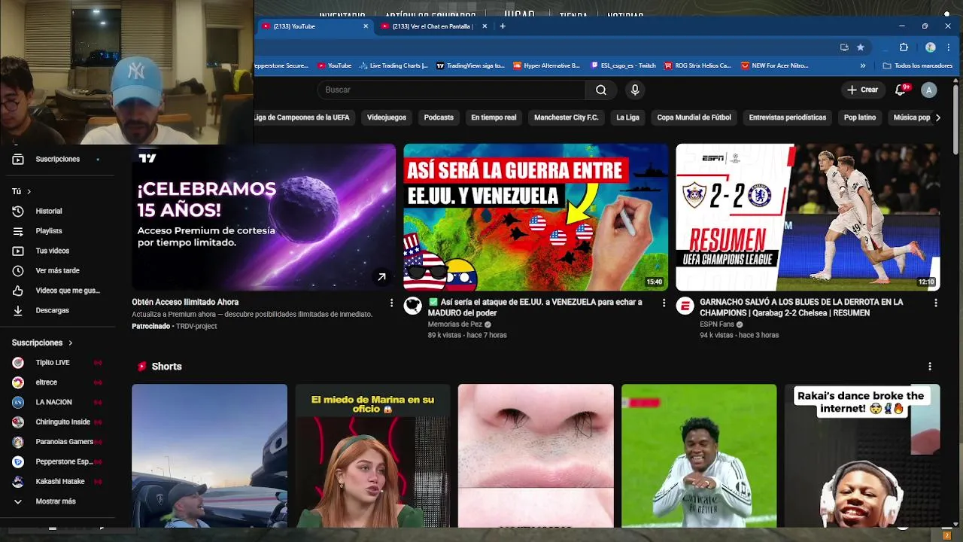Image resolution: width=963 pixels, height=542 pixels.
Task: Switch to Ver el Chat en Pantalla tab
Action: (433, 26)
